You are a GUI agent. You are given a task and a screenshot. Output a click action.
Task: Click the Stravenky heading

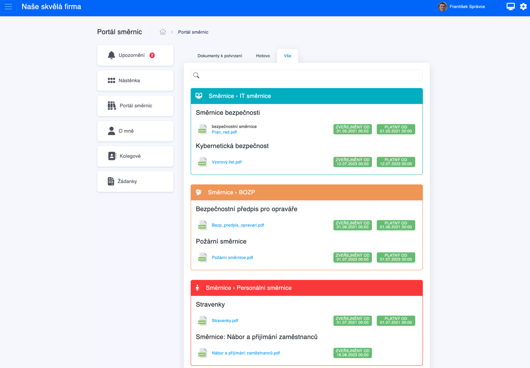tap(210, 304)
